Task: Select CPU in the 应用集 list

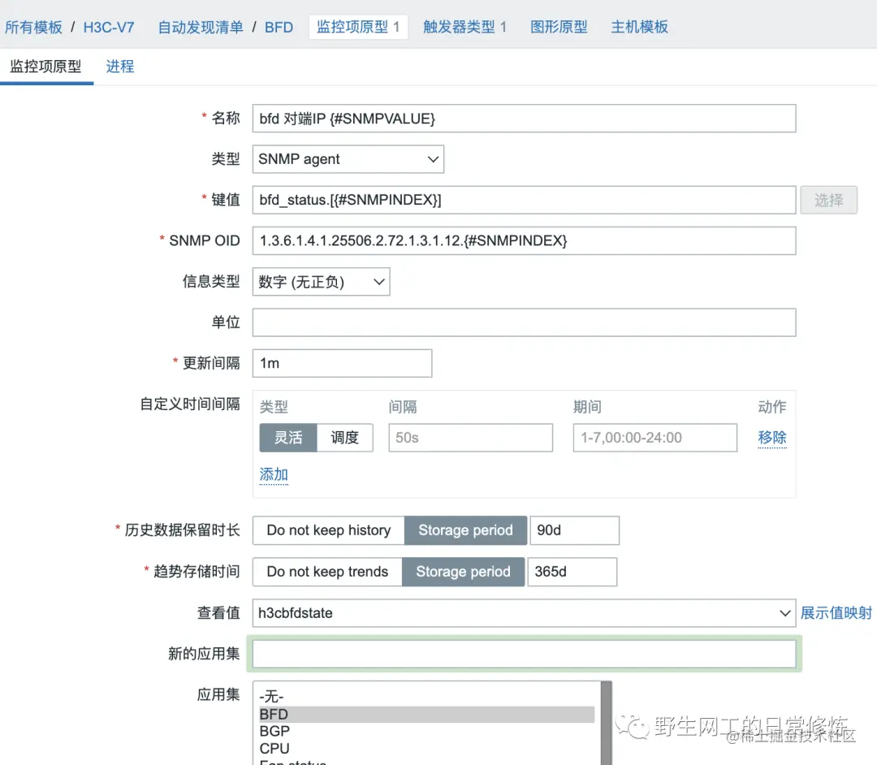Action: coord(427,748)
